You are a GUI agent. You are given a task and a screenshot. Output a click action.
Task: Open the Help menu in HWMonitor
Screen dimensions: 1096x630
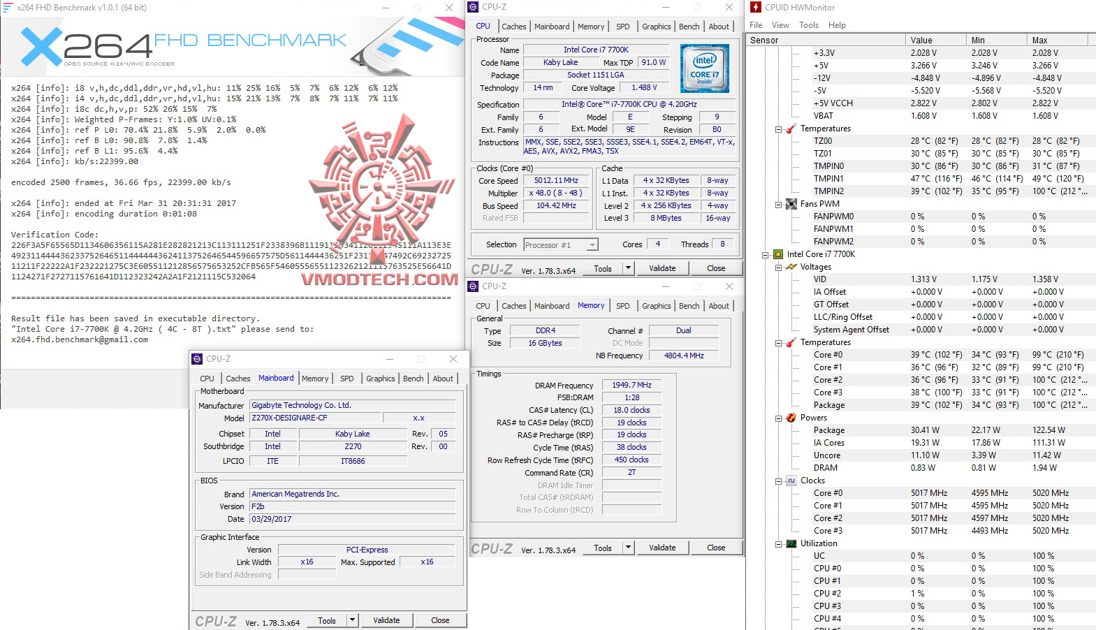[x=837, y=25]
